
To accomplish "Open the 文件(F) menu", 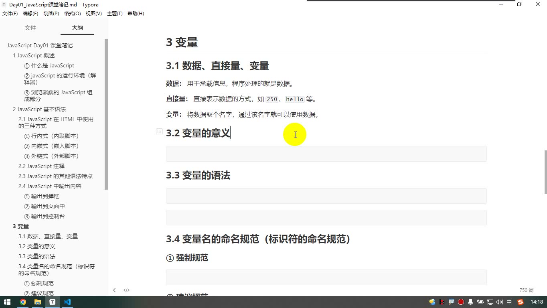I will click(x=10, y=14).
